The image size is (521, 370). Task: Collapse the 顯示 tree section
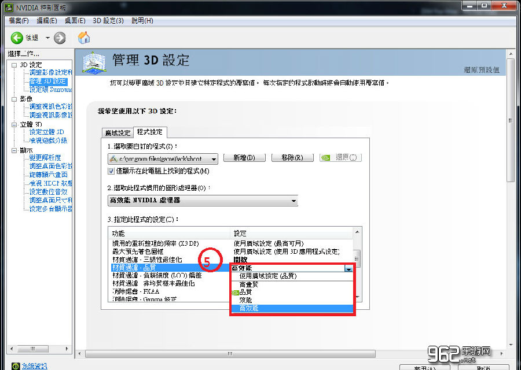(x=15, y=149)
